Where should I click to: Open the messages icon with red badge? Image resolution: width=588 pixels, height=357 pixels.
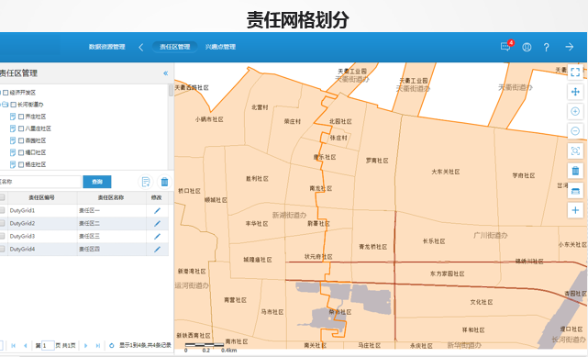[x=505, y=47]
